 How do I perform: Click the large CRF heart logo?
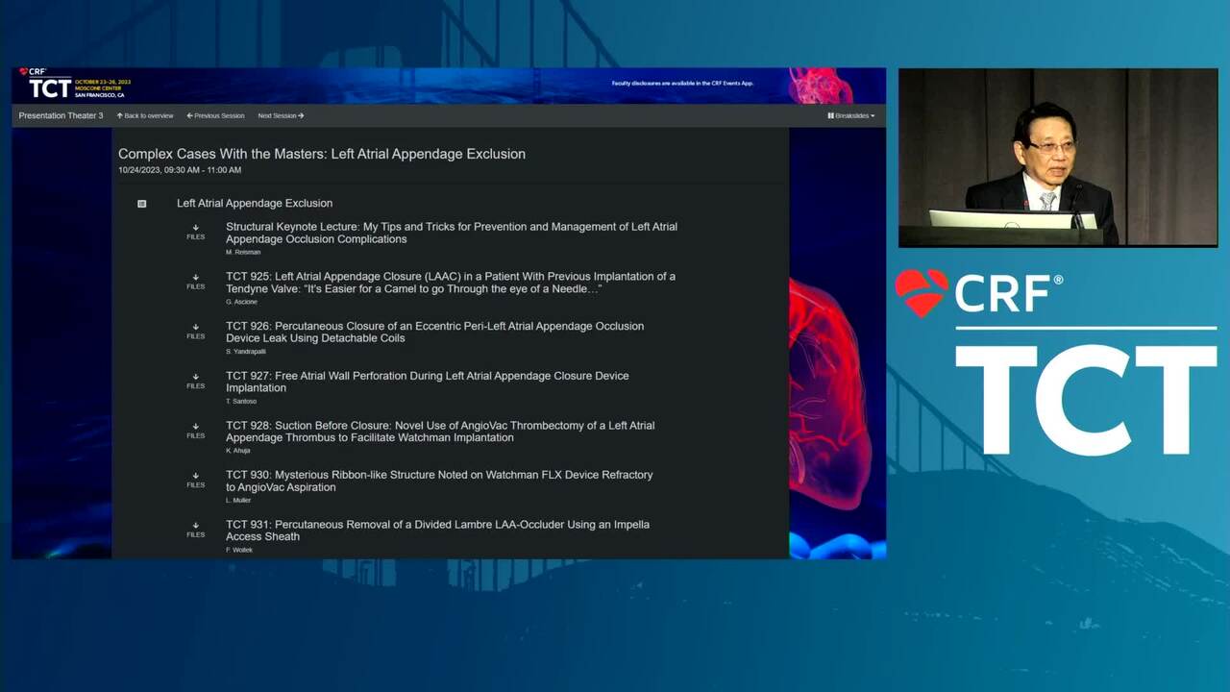(x=921, y=293)
